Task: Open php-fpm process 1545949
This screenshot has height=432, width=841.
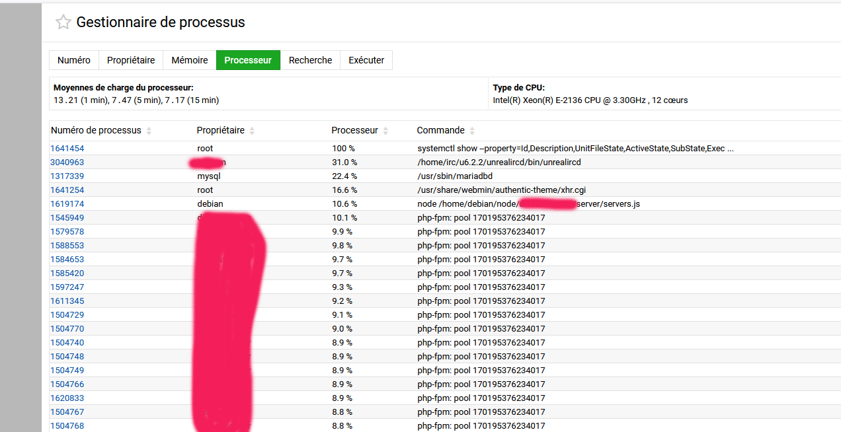Action: point(67,218)
